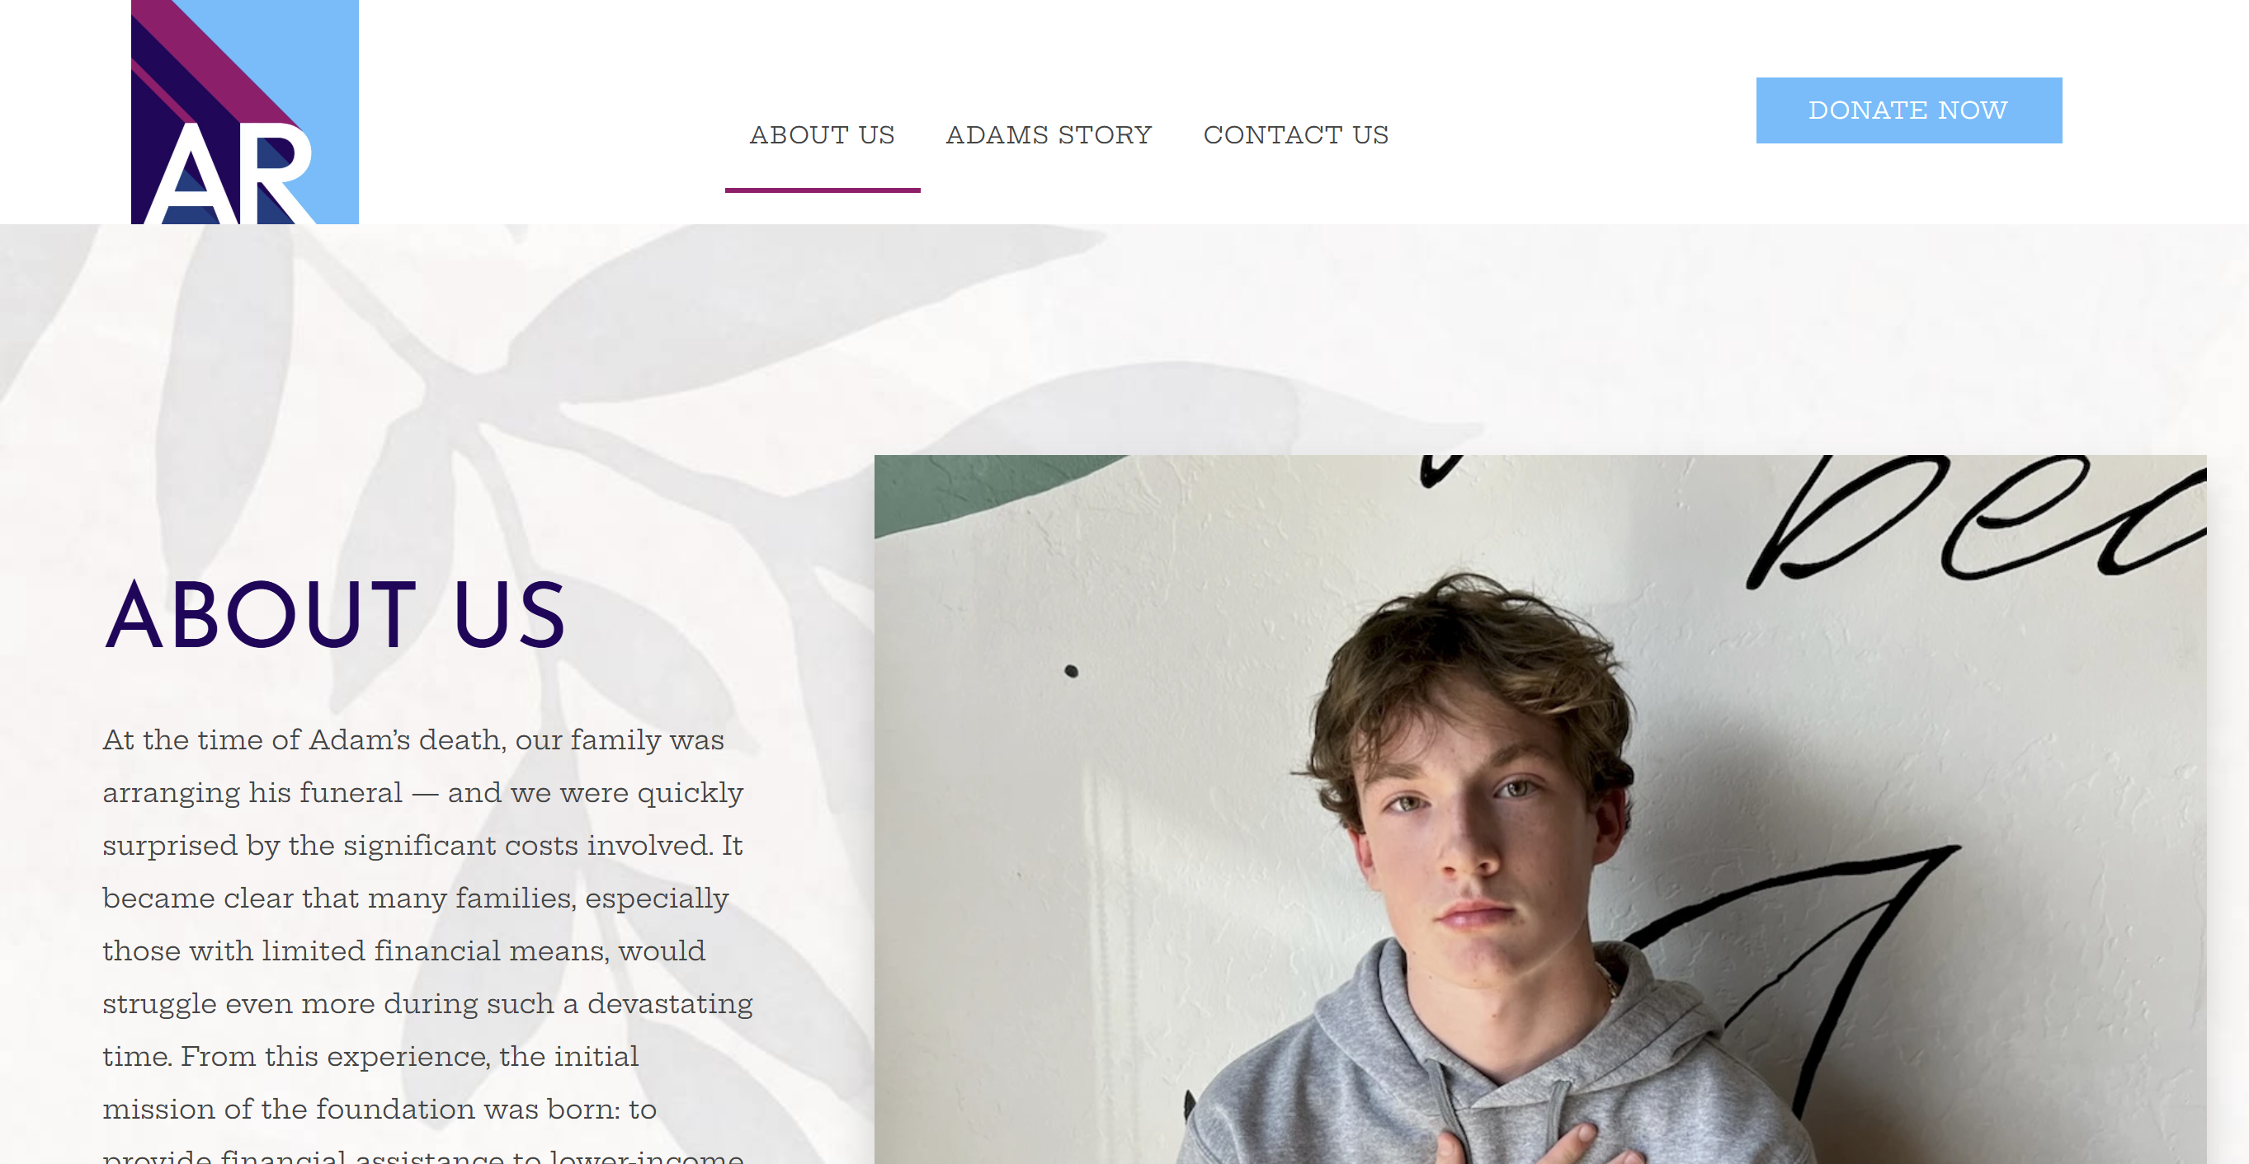Click the line "surprised by the significant costs involved"
The image size is (2249, 1164).
(x=422, y=846)
